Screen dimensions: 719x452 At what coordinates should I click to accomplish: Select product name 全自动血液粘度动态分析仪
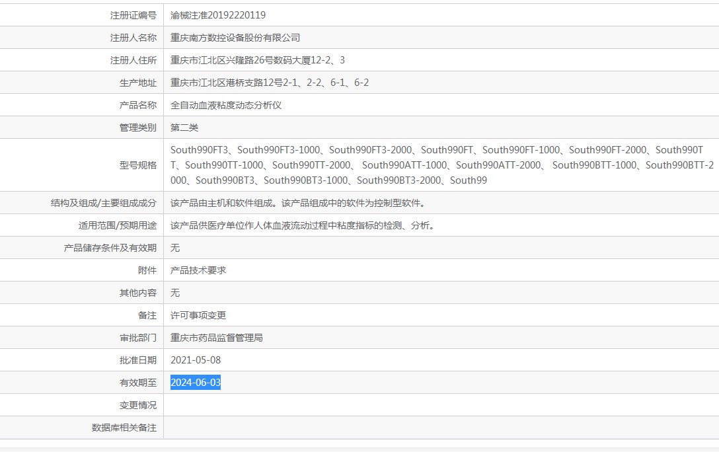[x=226, y=105]
